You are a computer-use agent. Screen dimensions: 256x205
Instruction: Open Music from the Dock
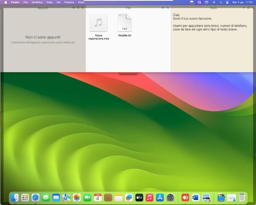click(x=149, y=197)
